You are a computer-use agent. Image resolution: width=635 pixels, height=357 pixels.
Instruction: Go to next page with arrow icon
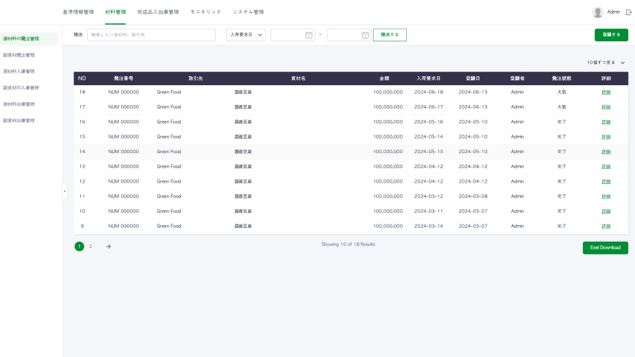point(108,246)
